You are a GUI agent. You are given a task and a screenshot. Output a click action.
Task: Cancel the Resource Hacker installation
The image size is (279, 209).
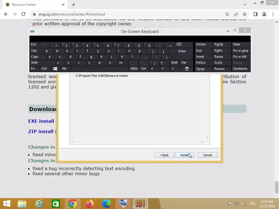[x=207, y=155]
